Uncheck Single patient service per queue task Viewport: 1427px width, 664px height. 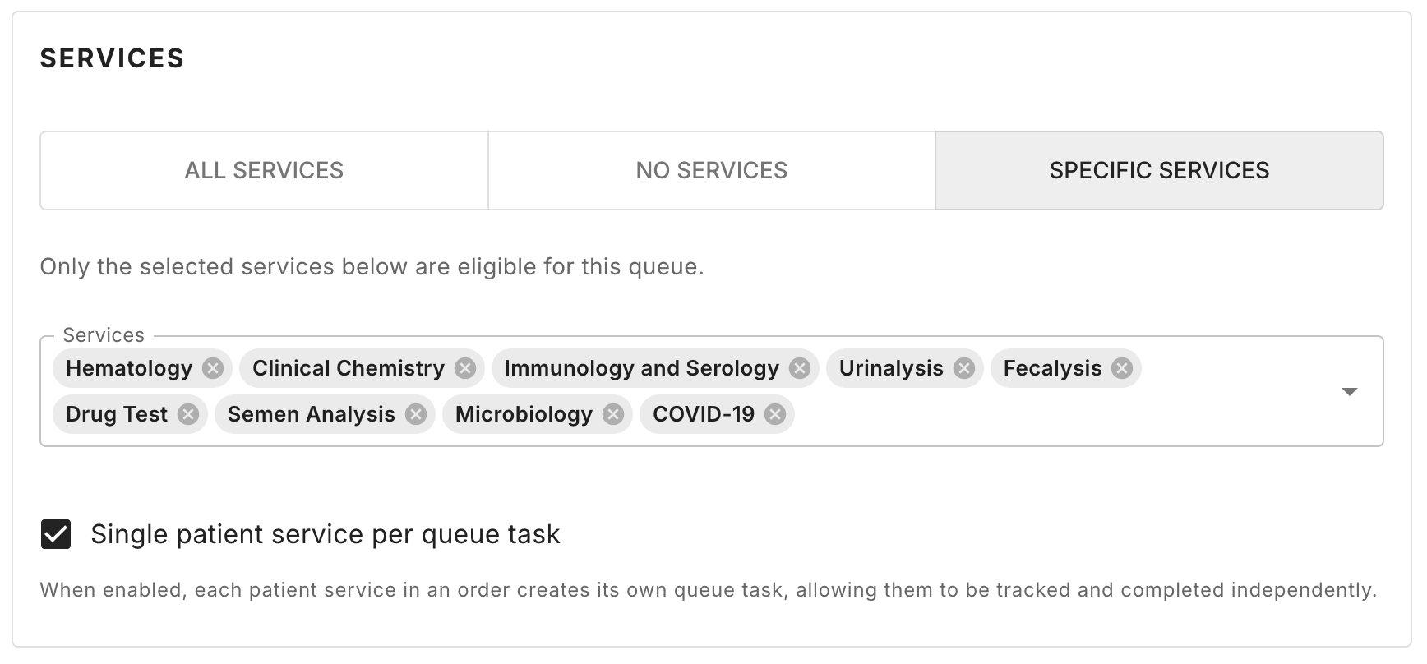point(56,534)
